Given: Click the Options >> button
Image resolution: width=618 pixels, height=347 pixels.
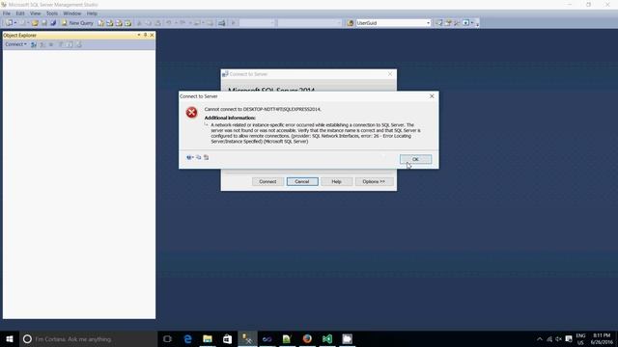Looking at the screenshot, I should click(374, 182).
